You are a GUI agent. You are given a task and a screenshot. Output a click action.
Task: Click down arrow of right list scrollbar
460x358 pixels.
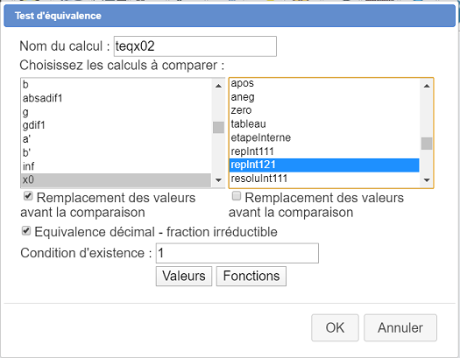[x=427, y=180]
